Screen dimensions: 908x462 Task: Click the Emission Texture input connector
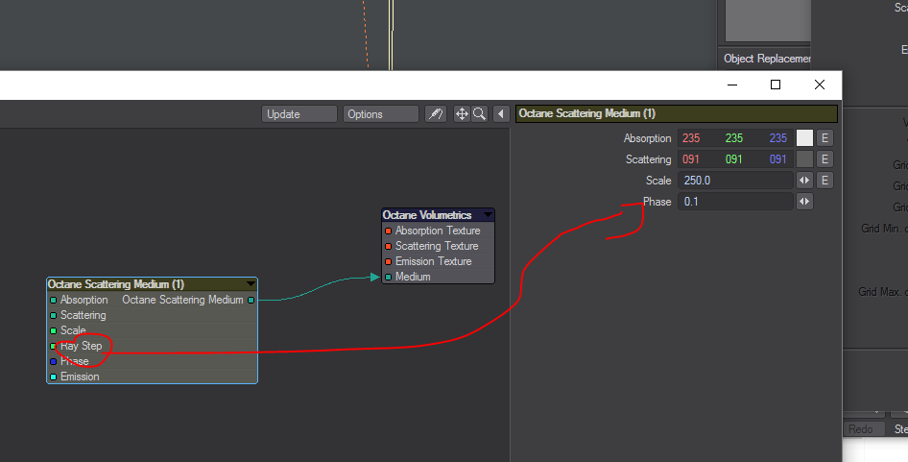[389, 261]
